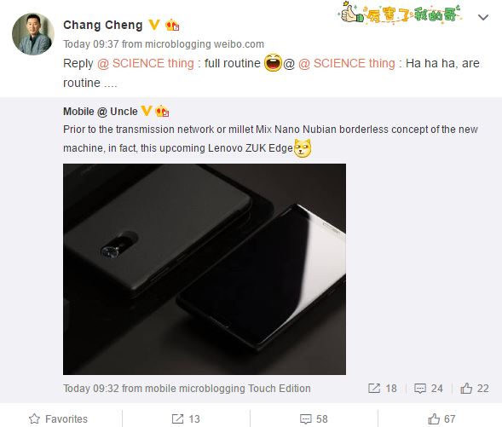Click the doge emoji after ZUK Edge

click(303, 148)
